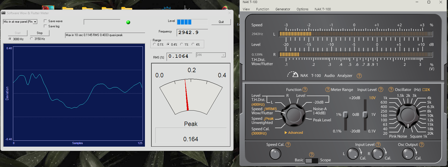
Task: Click help icon after NAK T-100 Audio Analyzer title
Action: click(x=359, y=76)
